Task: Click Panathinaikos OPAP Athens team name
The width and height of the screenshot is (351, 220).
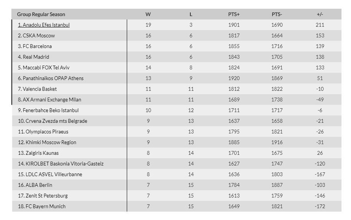Action: (51, 78)
